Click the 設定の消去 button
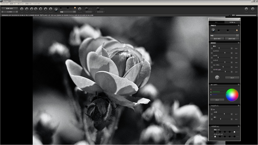The width and height of the screenshot is (258, 145). pyautogui.click(x=232, y=39)
